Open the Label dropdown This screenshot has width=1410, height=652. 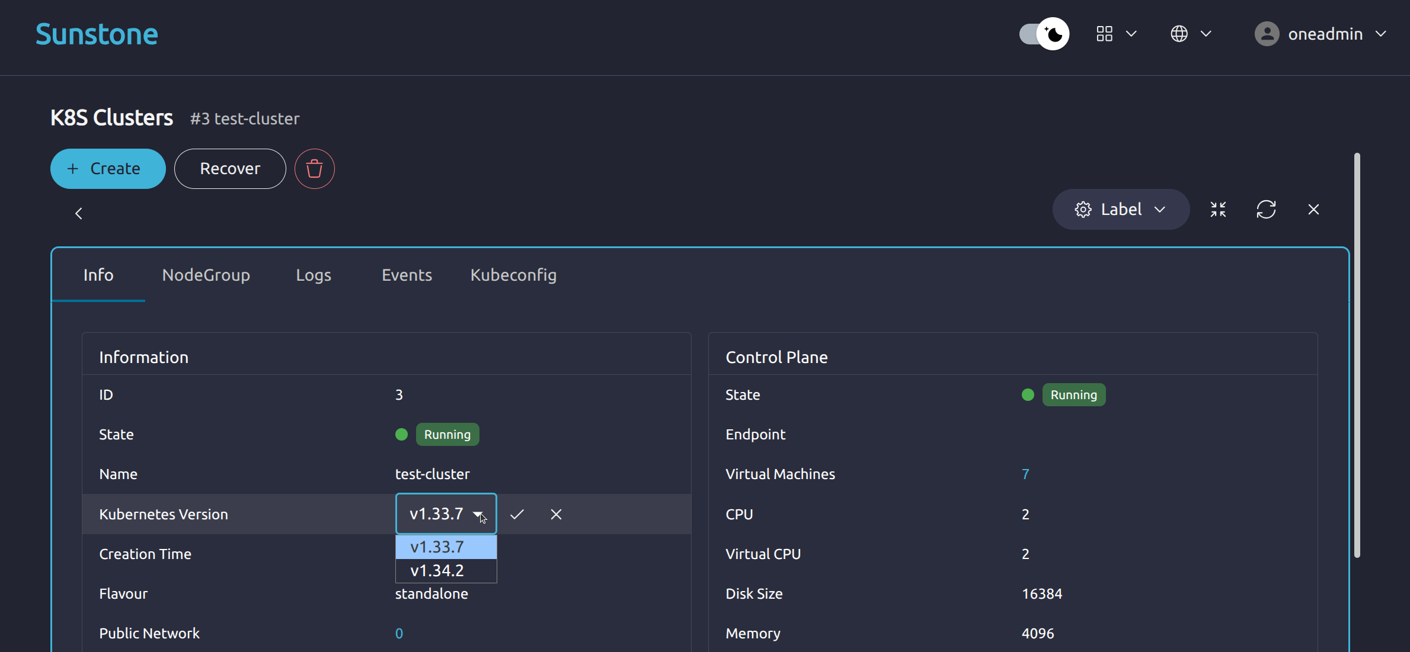[1121, 209]
